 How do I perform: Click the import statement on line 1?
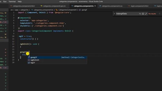pos(45,12)
